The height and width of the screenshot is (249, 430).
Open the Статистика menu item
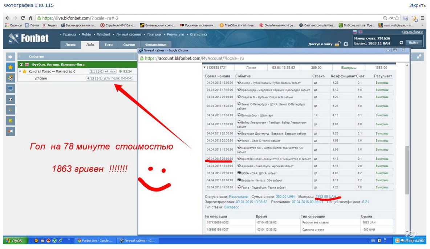[198, 34]
